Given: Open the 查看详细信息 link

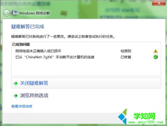Looking at the screenshot, I should coord(22,106).
